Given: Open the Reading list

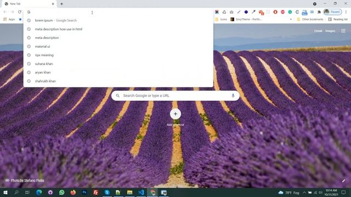Looking at the screenshot, I should 338,20.
